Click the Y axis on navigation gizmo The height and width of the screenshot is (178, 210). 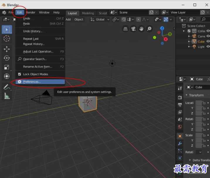(x=170, y=34)
